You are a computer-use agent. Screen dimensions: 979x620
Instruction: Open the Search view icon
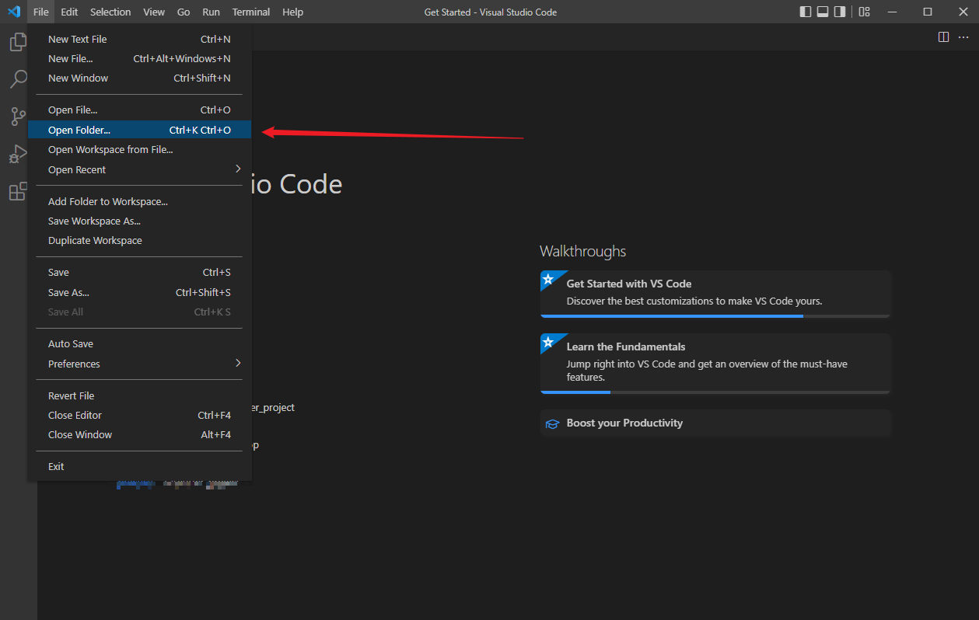18,79
